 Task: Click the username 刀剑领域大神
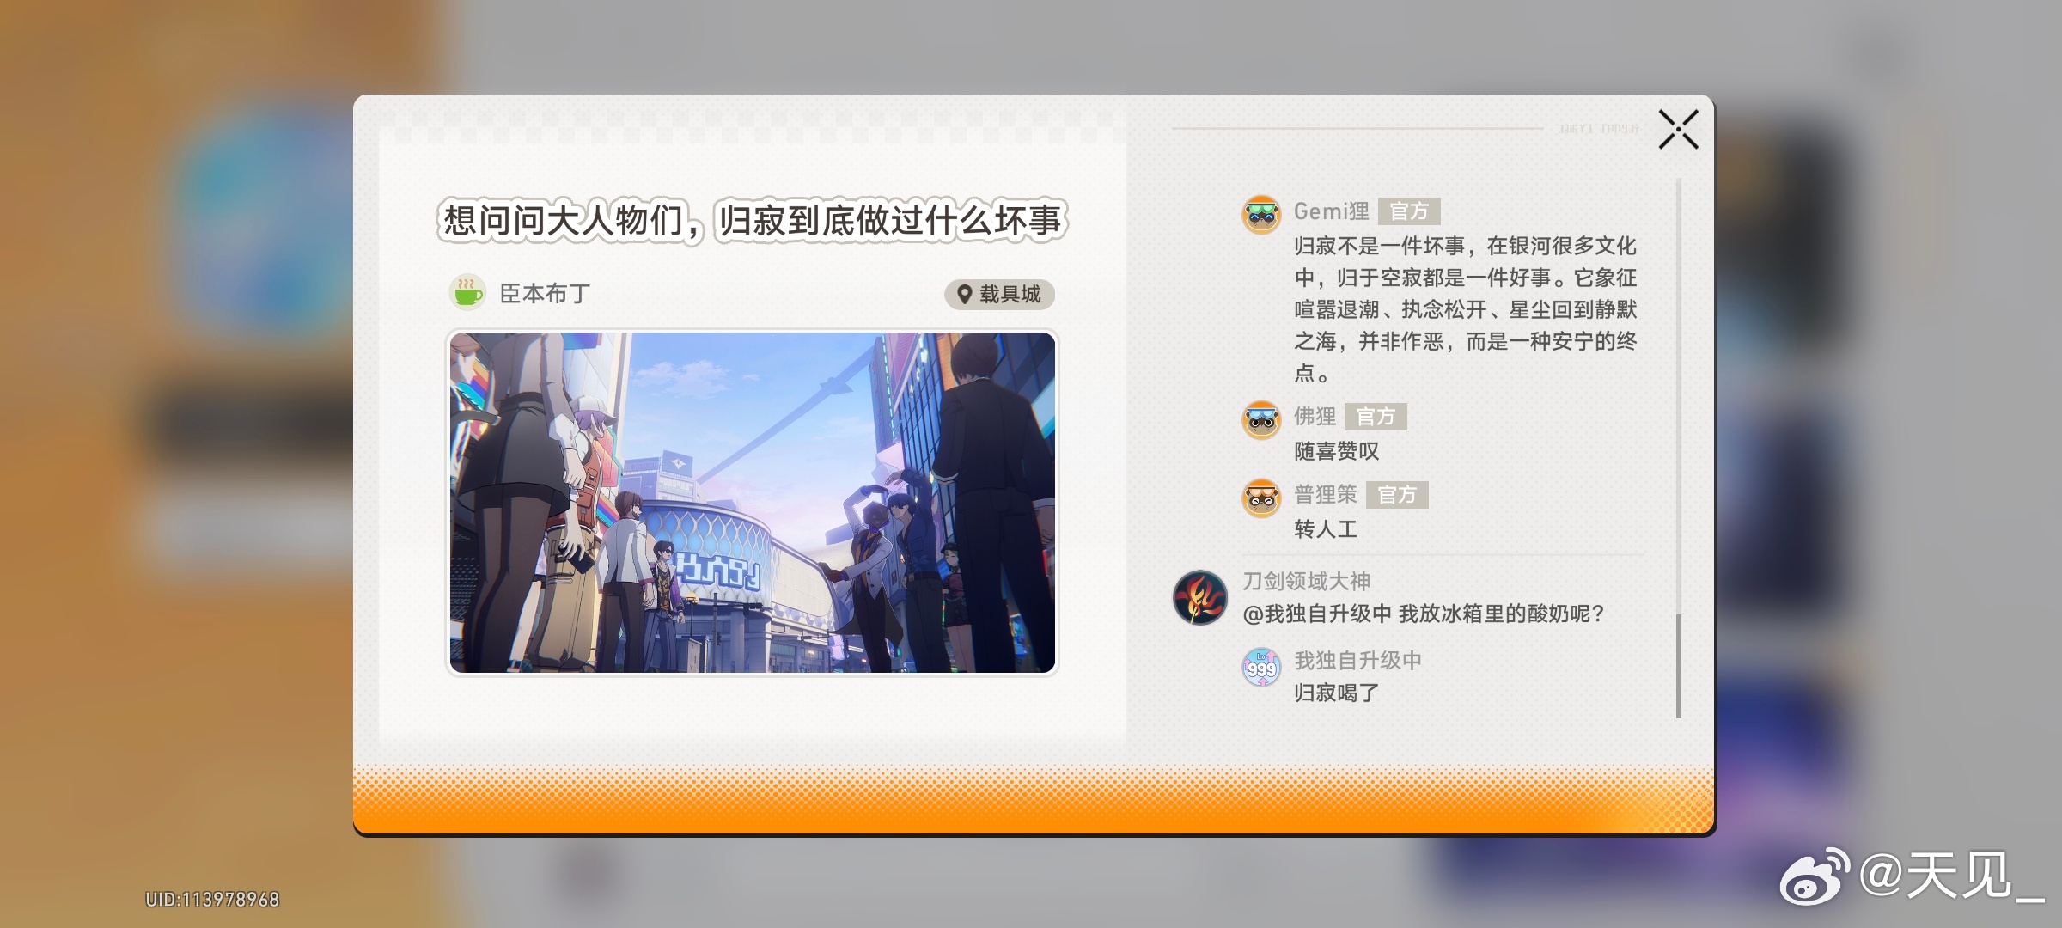(1306, 582)
